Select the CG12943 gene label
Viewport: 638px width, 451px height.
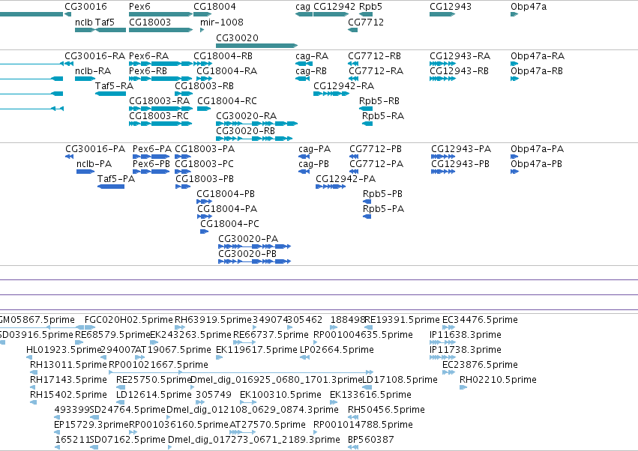[x=451, y=7]
